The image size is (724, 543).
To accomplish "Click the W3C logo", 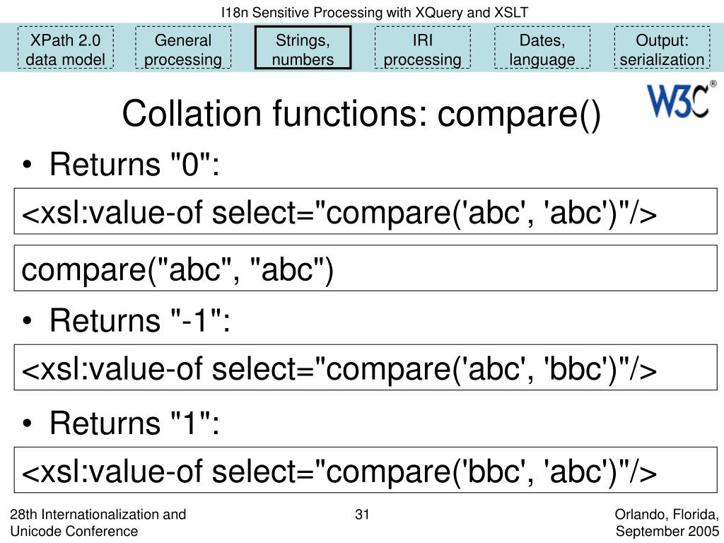I will point(678,100).
